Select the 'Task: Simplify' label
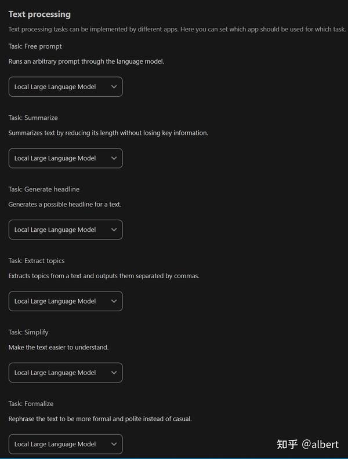 pyautogui.click(x=28, y=332)
